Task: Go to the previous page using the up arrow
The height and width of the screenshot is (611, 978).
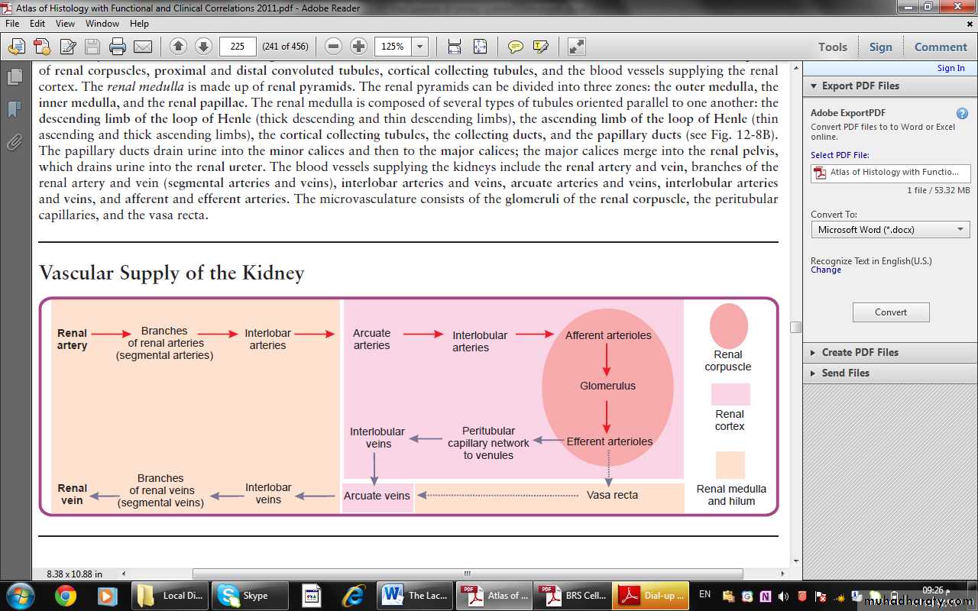Action: point(178,47)
